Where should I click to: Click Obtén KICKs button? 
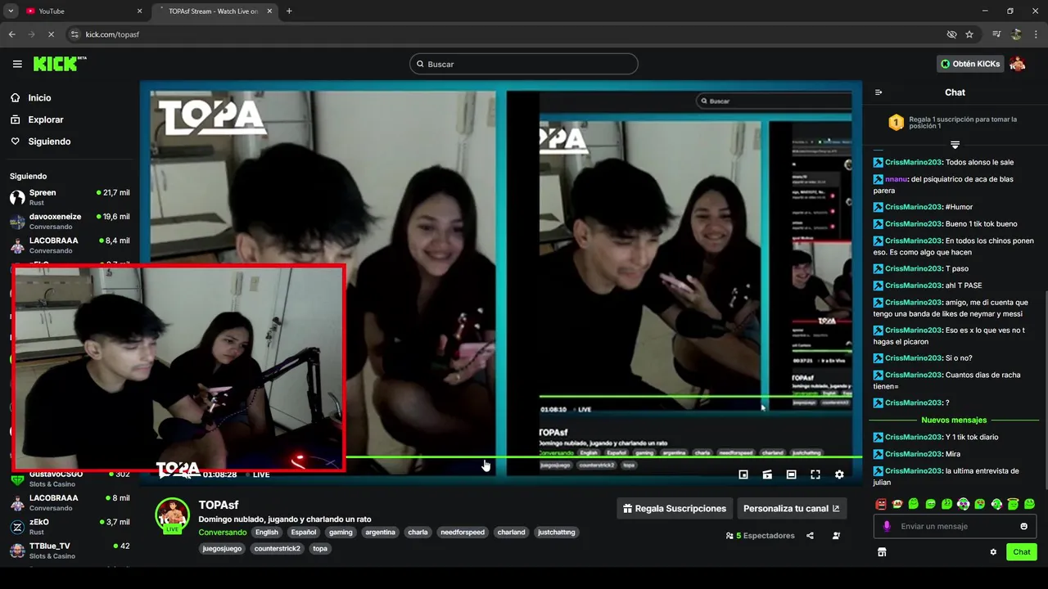(971, 64)
